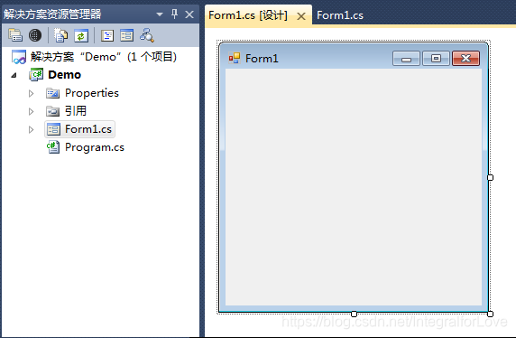Click the Properties toolbar icon in Solution Explorer
Screen dimensions: 516x338
pyautogui.click(x=15, y=35)
